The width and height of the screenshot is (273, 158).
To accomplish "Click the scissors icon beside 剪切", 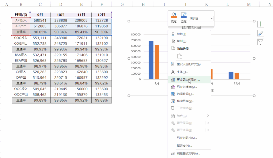I will pyautogui.click(x=173, y=34).
